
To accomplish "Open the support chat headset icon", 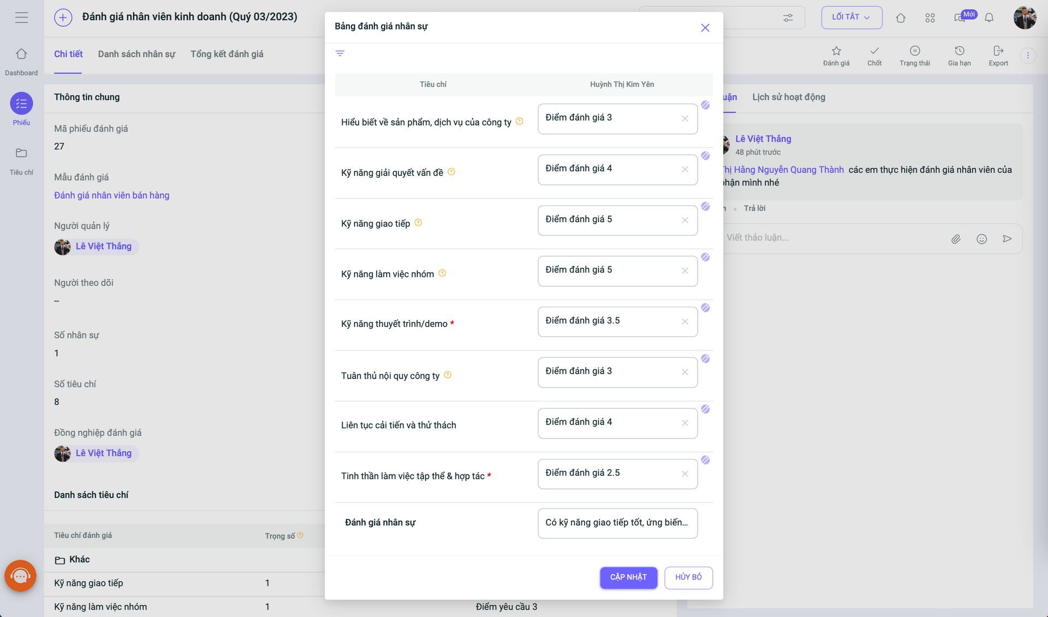I will 20,576.
